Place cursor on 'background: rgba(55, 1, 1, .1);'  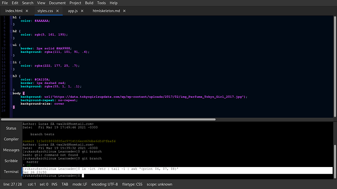coord(51,86)
